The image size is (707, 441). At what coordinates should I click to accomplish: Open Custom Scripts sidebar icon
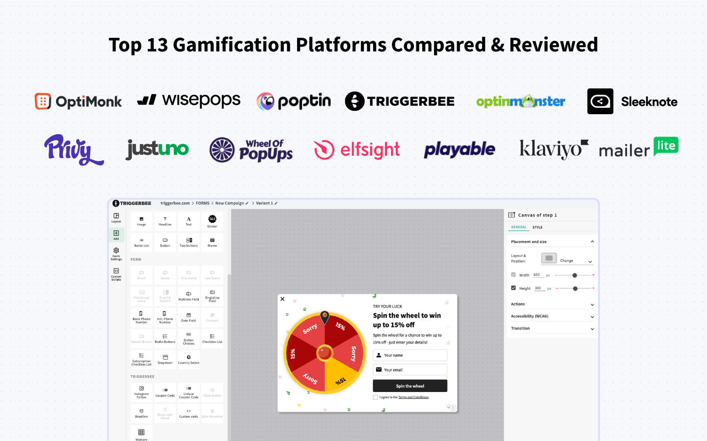point(116,274)
